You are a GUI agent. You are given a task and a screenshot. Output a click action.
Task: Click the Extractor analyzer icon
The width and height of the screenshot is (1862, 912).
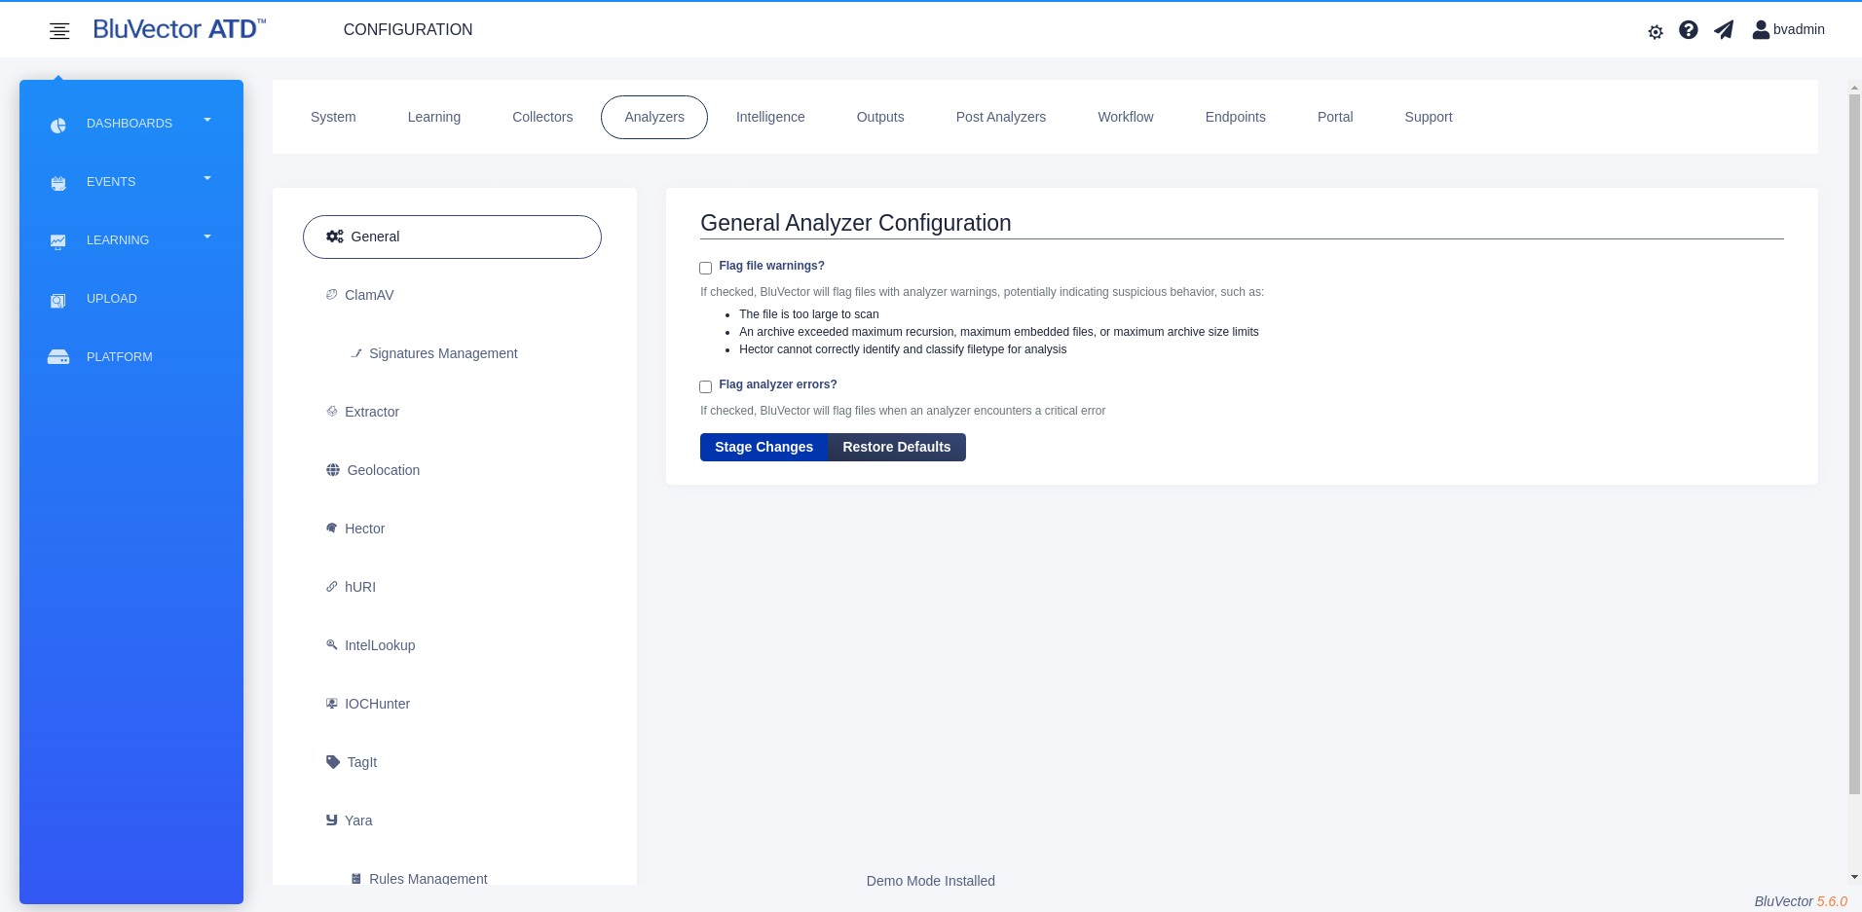pyautogui.click(x=331, y=411)
